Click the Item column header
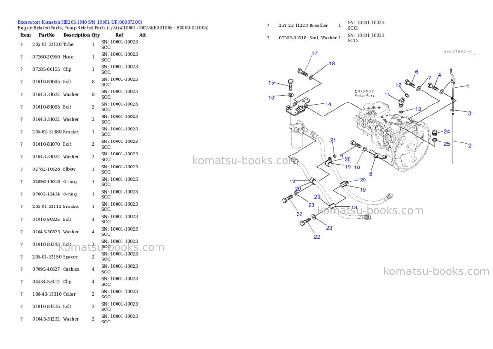 (26, 35)
